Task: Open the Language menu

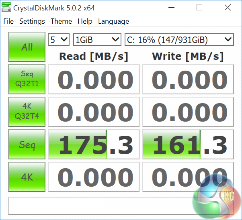Action: point(114,21)
